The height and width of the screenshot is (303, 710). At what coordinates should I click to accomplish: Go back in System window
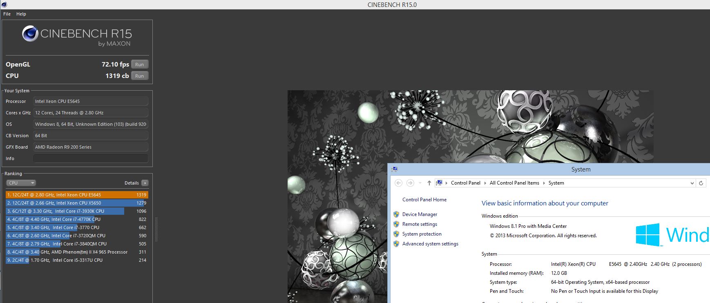[399, 183]
